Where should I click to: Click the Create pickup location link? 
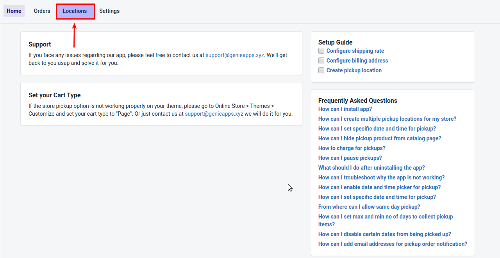[x=354, y=70]
